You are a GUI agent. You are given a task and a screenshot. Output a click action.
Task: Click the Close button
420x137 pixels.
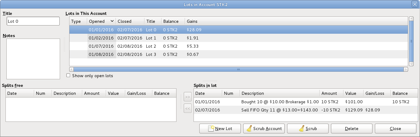395,128
